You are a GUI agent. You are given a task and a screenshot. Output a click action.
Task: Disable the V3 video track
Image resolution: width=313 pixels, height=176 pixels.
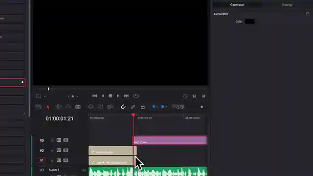click(x=66, y=140)
